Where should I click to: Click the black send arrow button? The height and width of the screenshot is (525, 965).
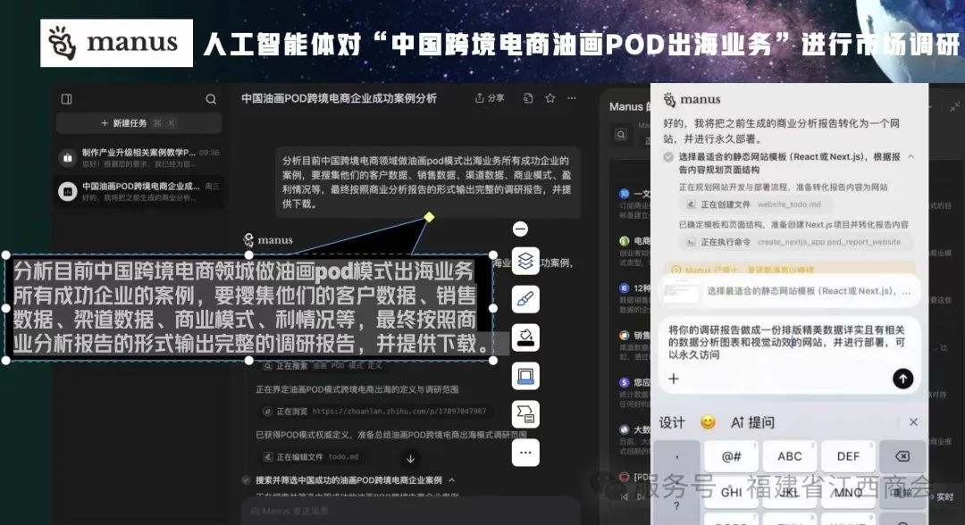(902, 379)
